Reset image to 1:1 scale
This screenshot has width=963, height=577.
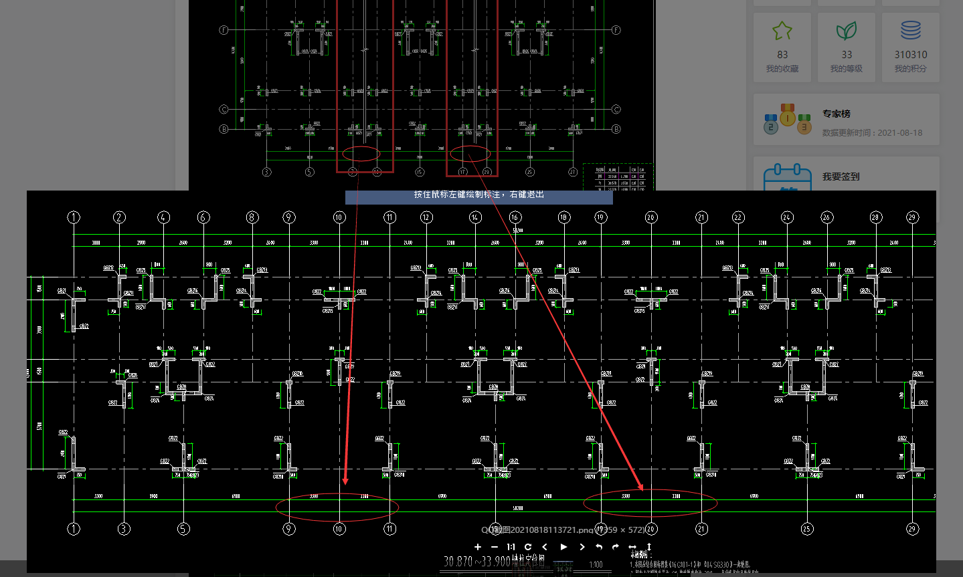tap(511, 547)
